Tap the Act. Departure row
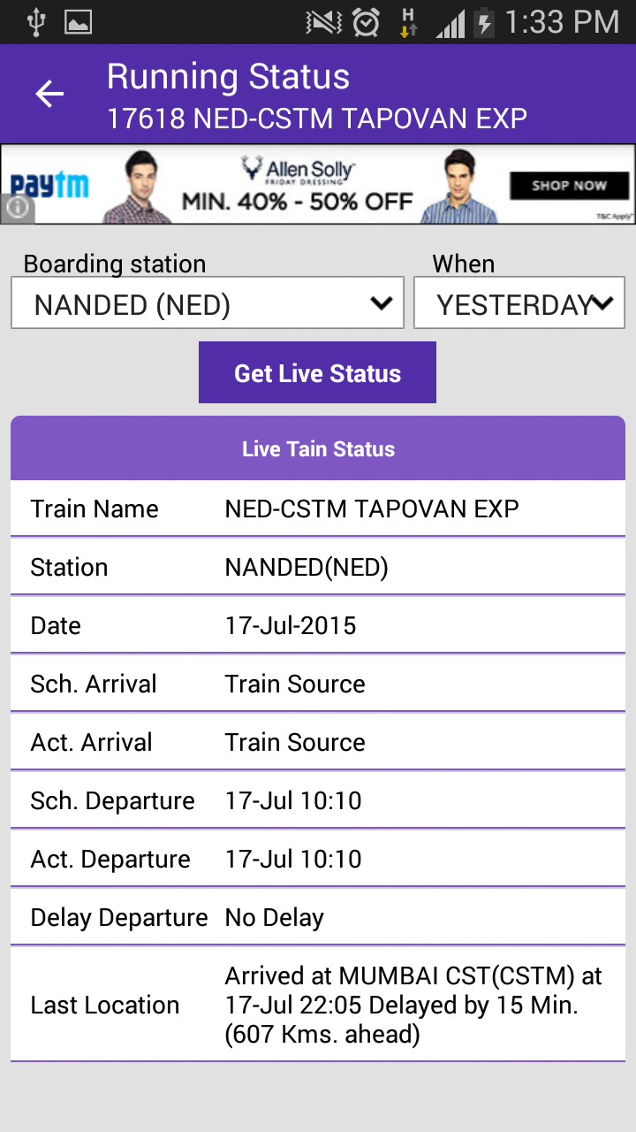The height and width of the screenshot is (1132, 636). (318, 859)
